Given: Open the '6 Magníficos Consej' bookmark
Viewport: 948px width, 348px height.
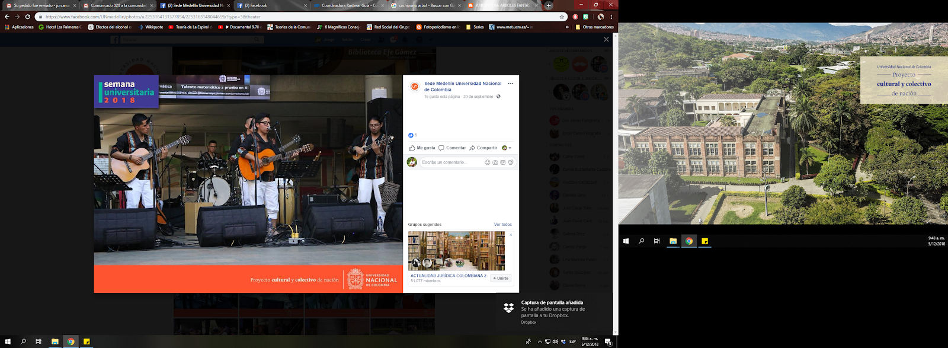Looking at the screenshot, I should click(x=338, y=27).
